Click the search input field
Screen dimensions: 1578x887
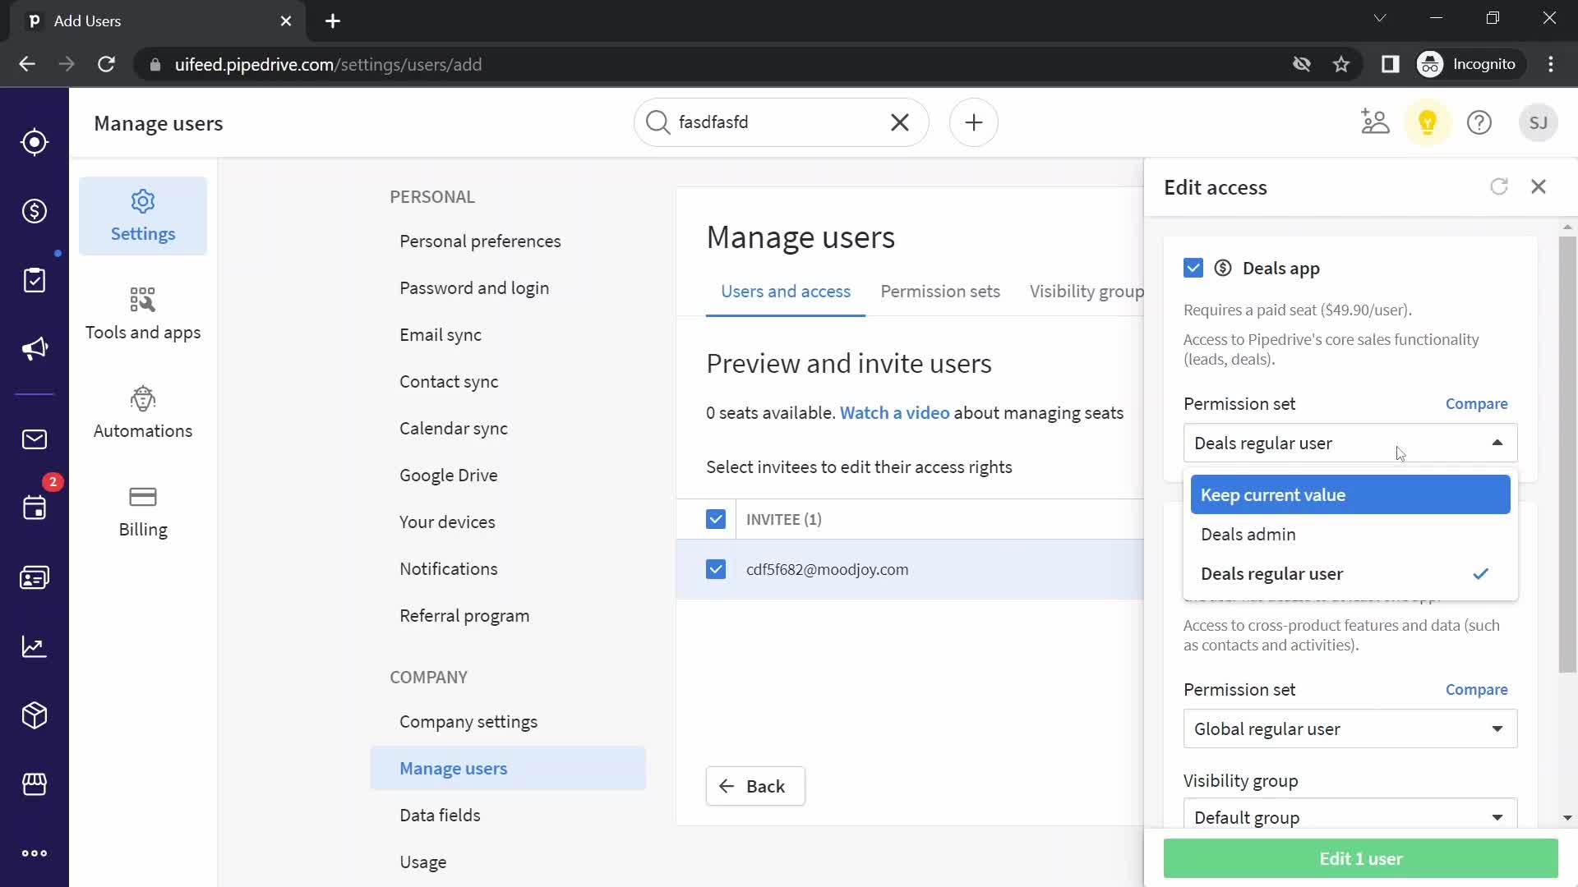click(778, 122)
